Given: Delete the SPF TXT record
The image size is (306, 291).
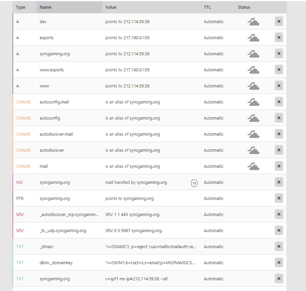Looking at the screenshot, I should pos(279,279).
